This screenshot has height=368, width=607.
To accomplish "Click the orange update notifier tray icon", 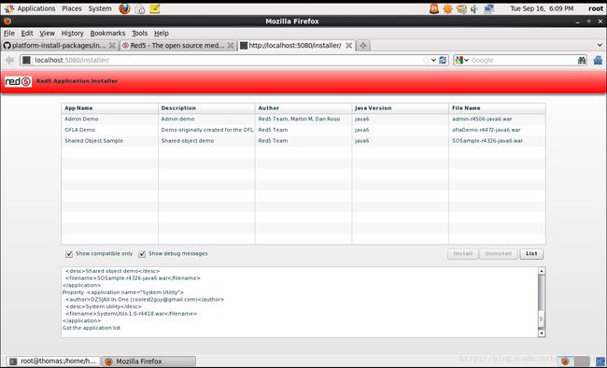I will pyautogui.click(x=447, y=8).
